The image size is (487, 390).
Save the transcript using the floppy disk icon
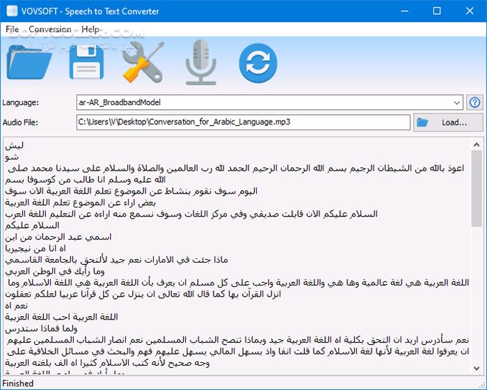(86, 62)
